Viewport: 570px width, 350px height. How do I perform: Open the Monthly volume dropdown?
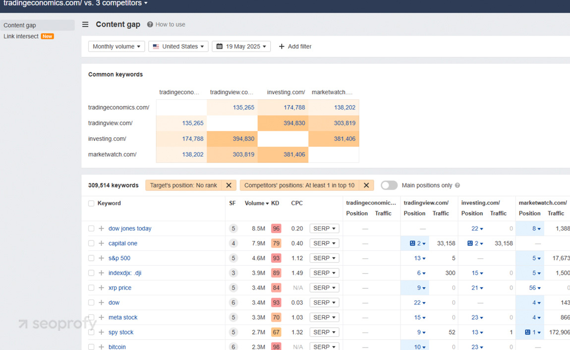pos(116,46)
